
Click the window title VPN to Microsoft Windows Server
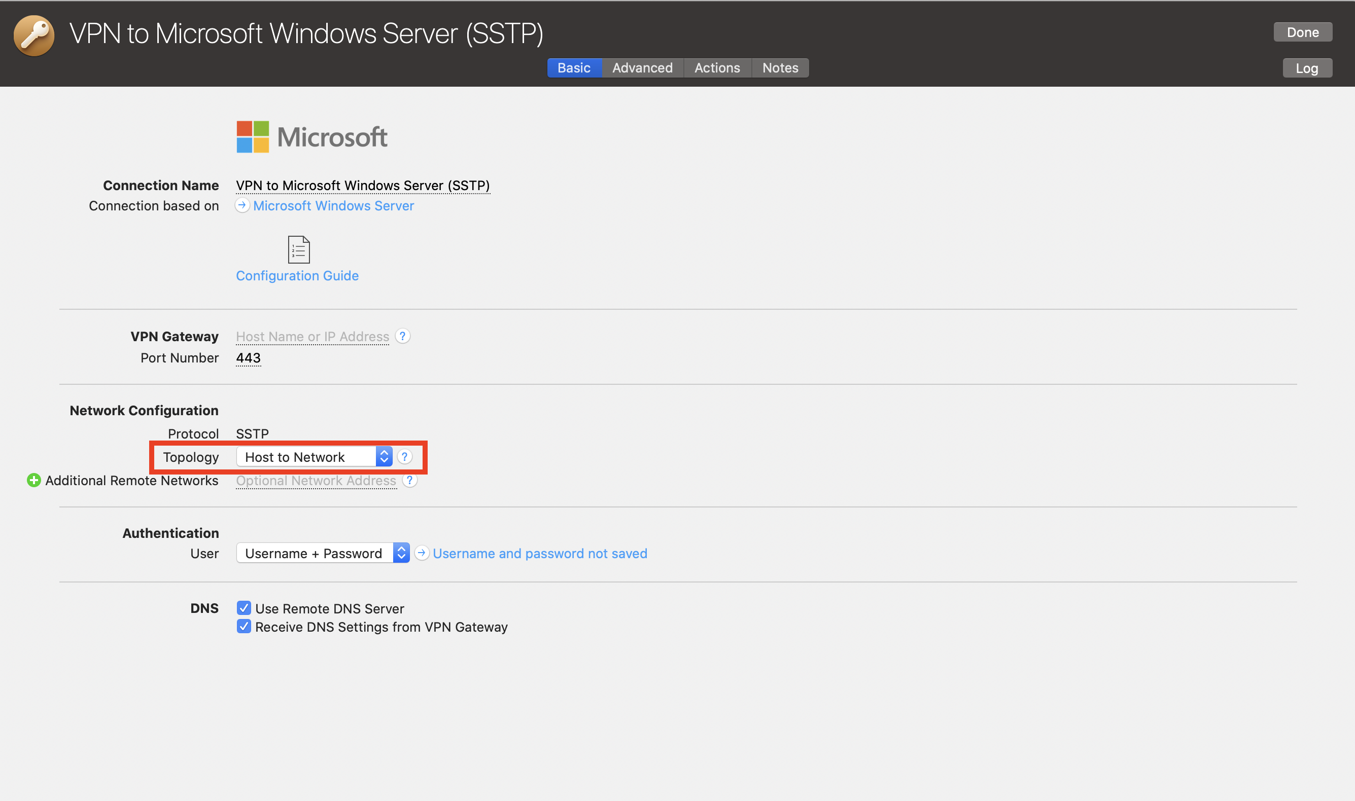[x=306, y=33]
